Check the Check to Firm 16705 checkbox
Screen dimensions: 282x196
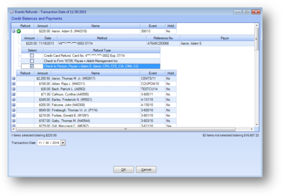click(x=32, y=61)
